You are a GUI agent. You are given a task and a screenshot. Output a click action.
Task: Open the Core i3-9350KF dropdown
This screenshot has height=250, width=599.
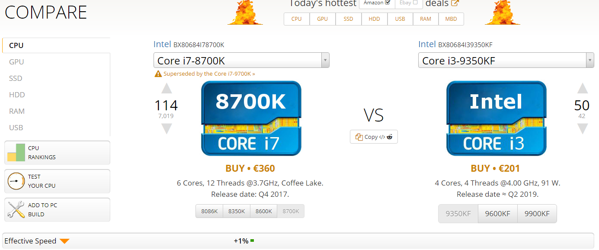point(506,61)
